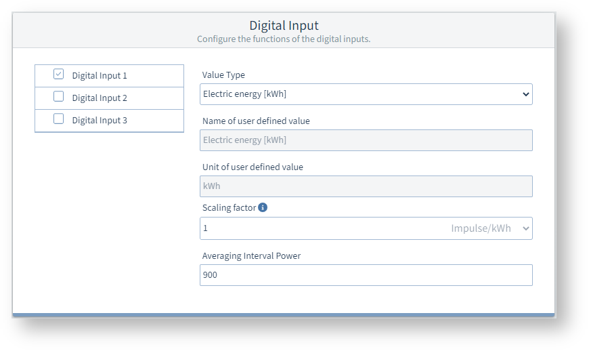The image size is (589, 351).
Task: Click the "Digital Input" panel heading
Action: point(284,26)
